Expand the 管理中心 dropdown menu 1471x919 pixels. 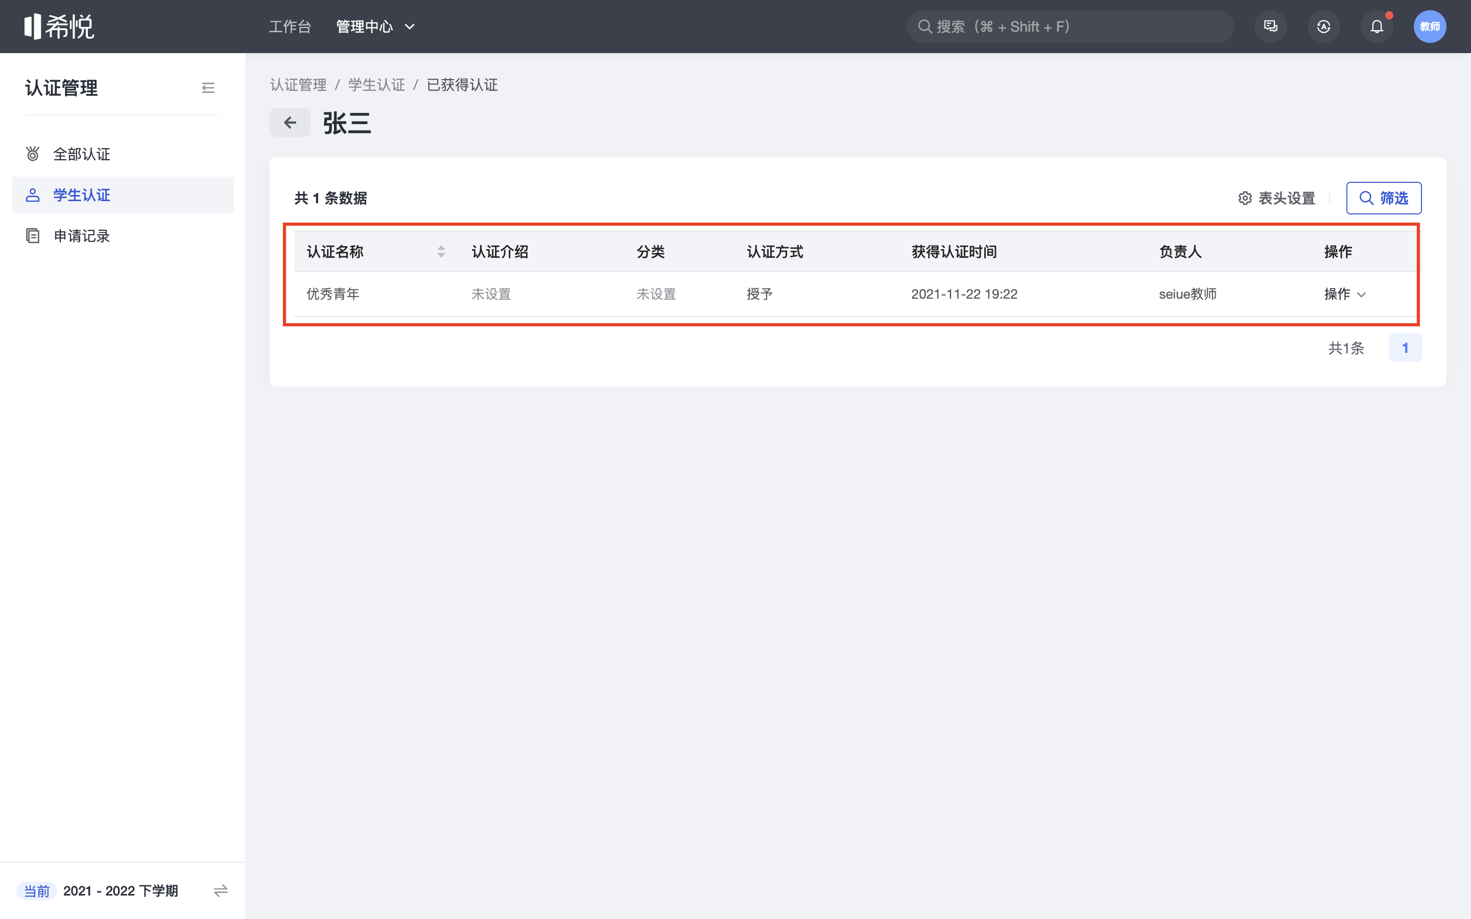pyautogui.click(x=375, y=27)
